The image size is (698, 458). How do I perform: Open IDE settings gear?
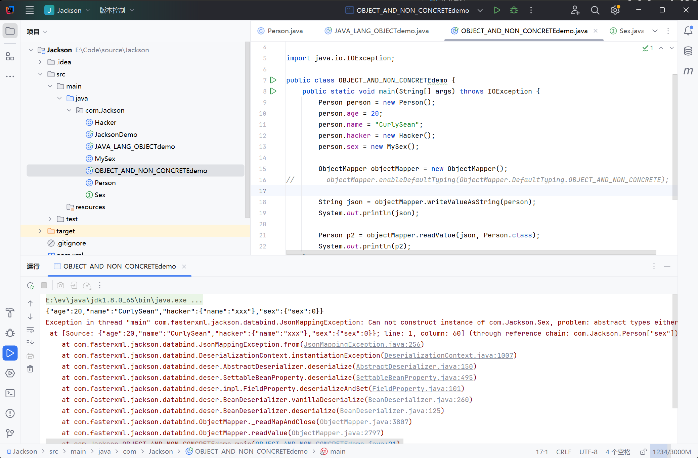tap(615, 10)
